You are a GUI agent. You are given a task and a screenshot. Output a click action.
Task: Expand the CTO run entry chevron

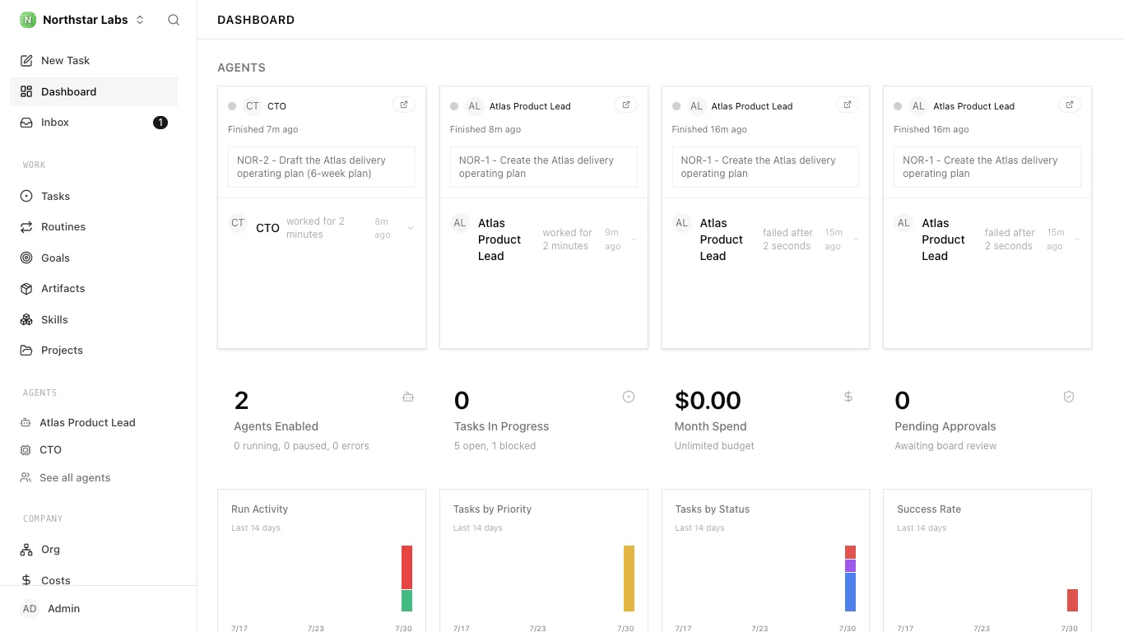(x=411, y=228)
